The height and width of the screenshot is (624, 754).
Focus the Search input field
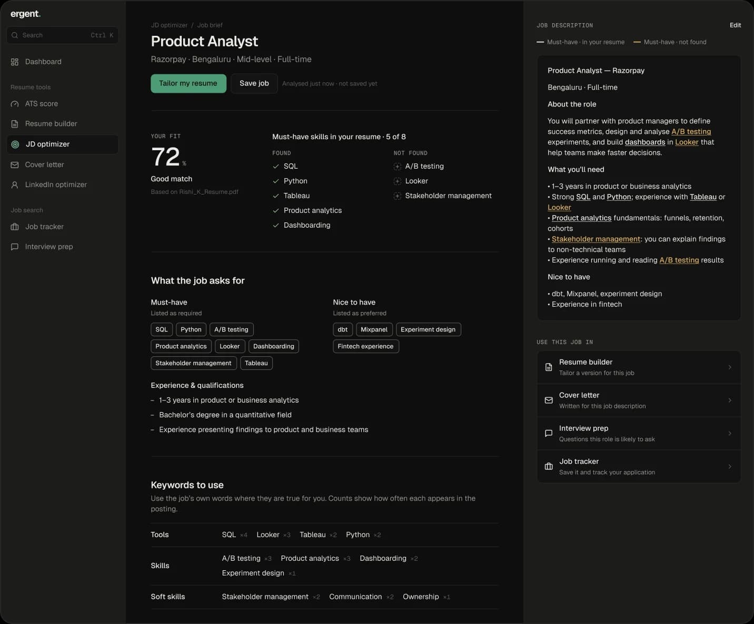point(63,35)
